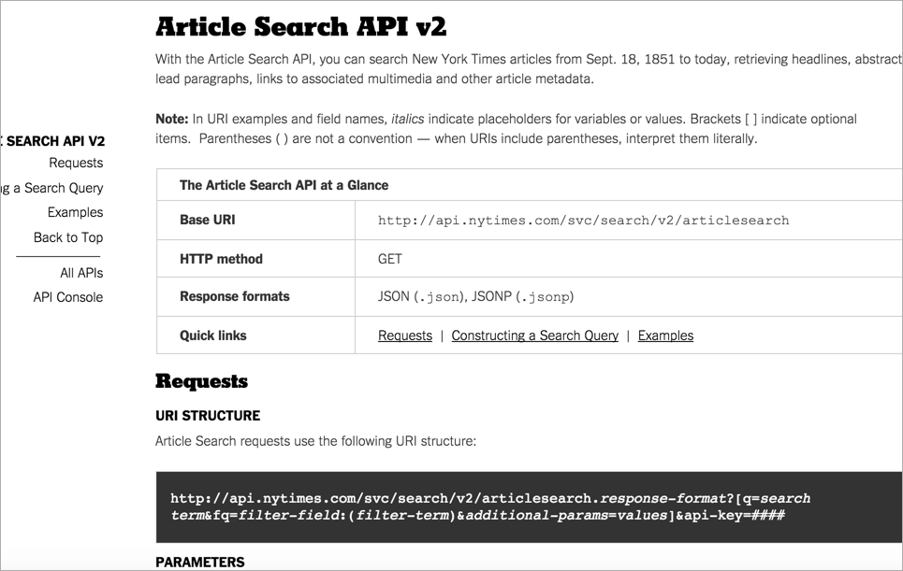Follow the Requests quick link in table
The image size is (903, 571).
pos(405,335)
